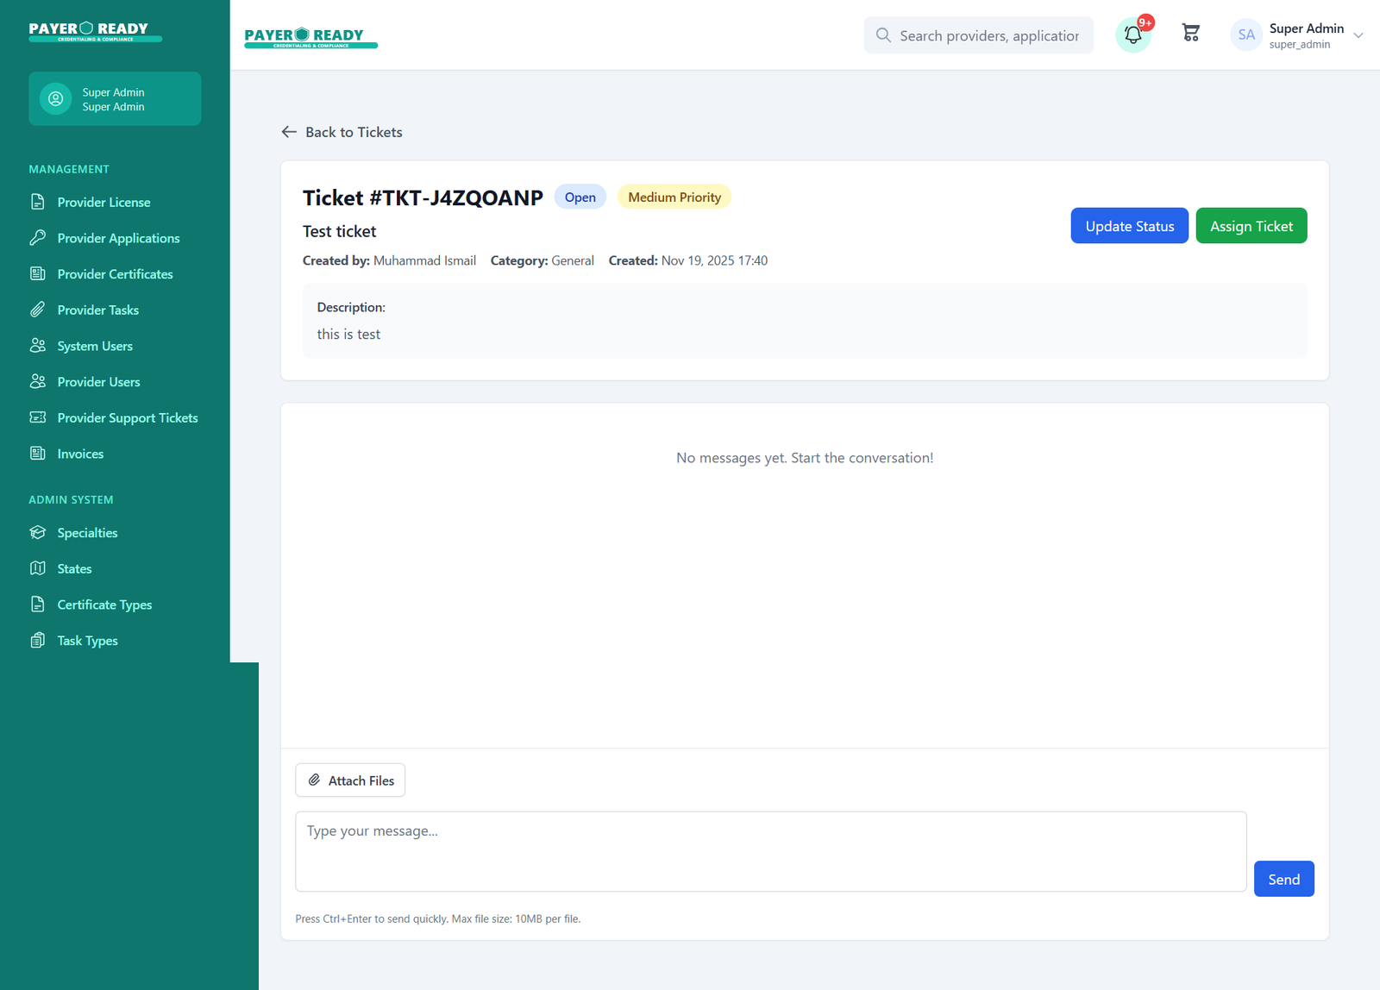Image resolution: width=1380 pixels, height=990 pixels.
Task: Click the Specialties graduation cap icon
Action: (x=38, y=533)
